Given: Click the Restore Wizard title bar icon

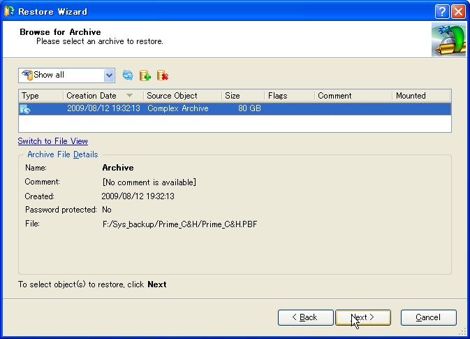Looking at the screenshot, I should click(x=9, y=11).
